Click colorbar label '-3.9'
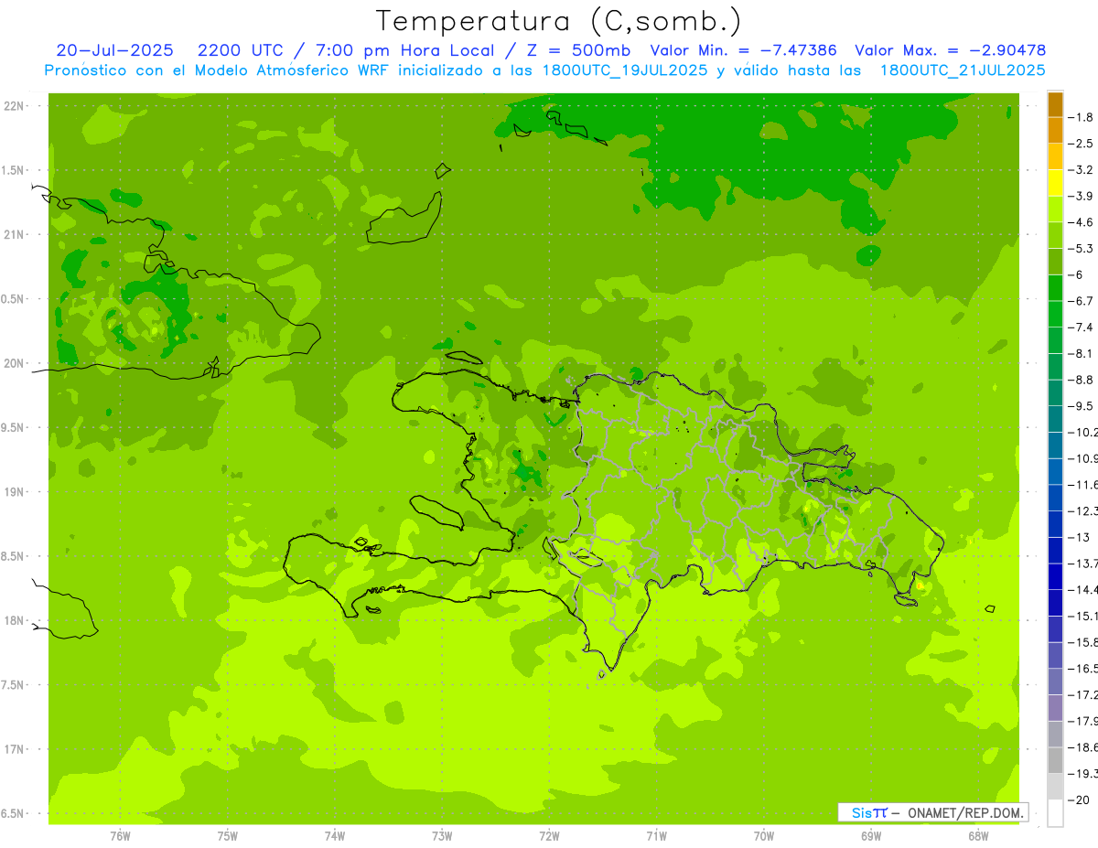This screenshot has width=1098, height=848. (1080, 196)
